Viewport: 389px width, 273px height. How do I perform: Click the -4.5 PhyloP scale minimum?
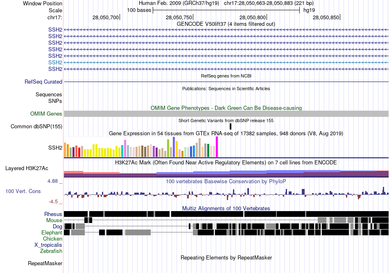pos(53,201)
